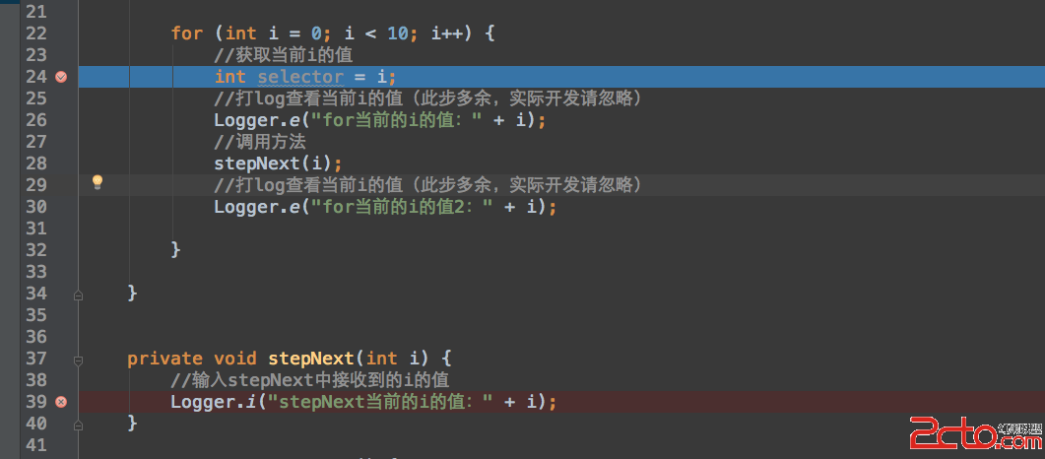Remove the red breakpoint on line 39
Screen dimensions: 1045x459
pos(61,402)
